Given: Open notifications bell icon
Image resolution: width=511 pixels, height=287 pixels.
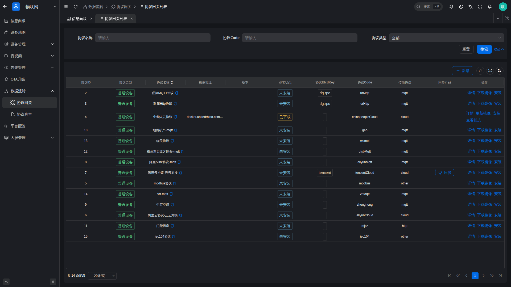Looking at the screenshot, I should coord(490,7).
